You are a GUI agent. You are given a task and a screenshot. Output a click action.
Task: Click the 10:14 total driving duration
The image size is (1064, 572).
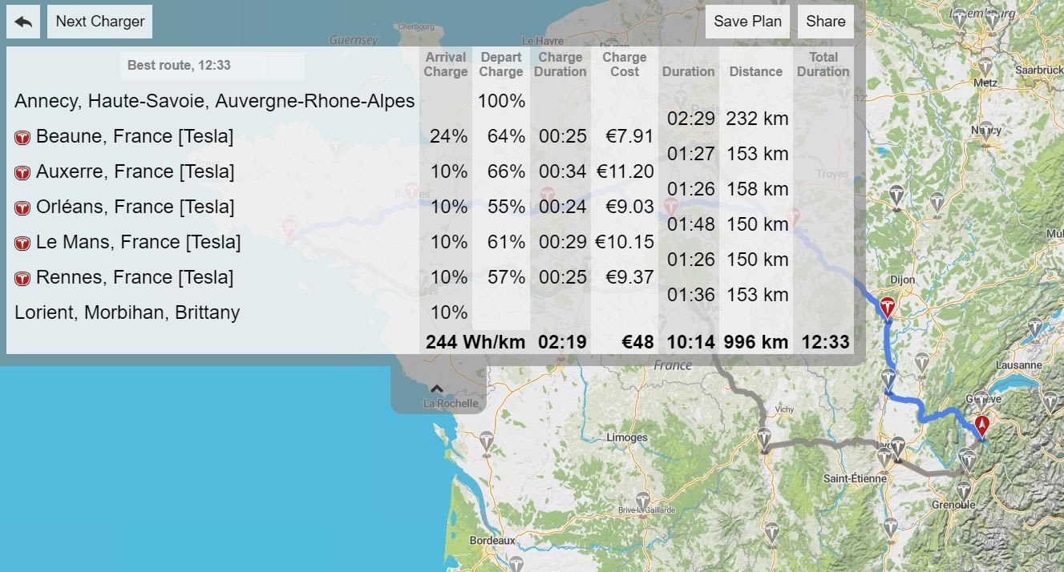tap(690, 342)
